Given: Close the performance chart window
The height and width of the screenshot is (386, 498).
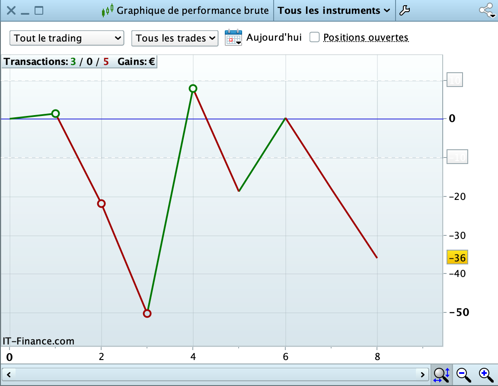Looking at the screenshot, I should point(11,10).
